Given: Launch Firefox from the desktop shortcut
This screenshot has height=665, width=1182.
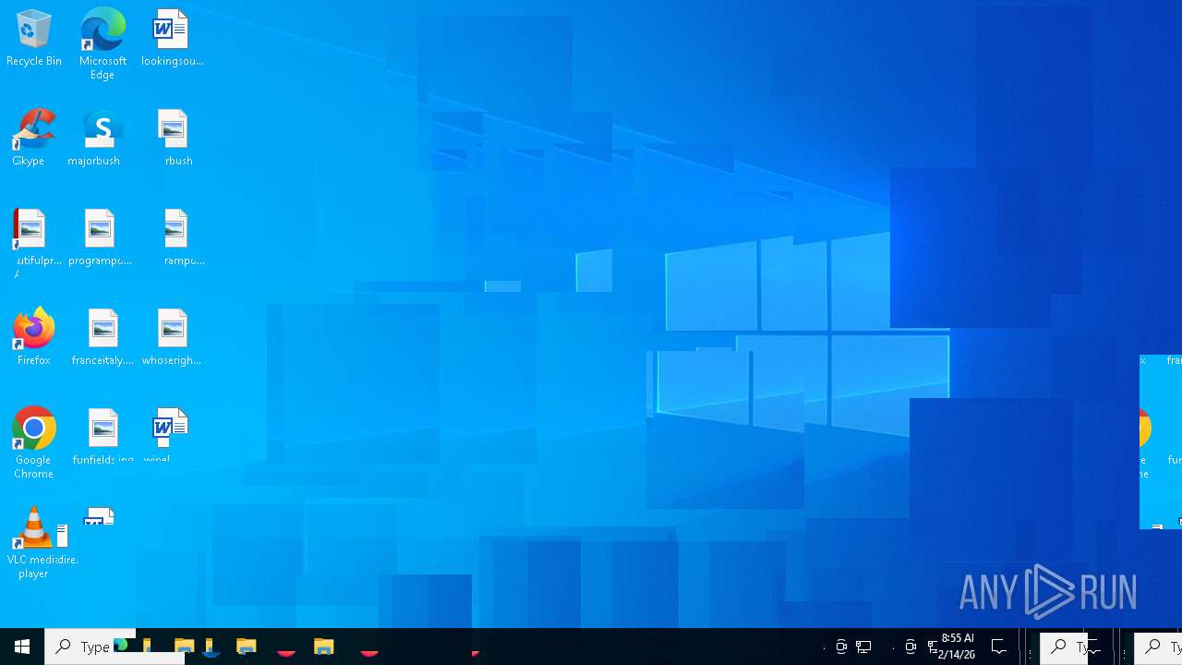Looking at the screenshot, I should click(33, 337).
